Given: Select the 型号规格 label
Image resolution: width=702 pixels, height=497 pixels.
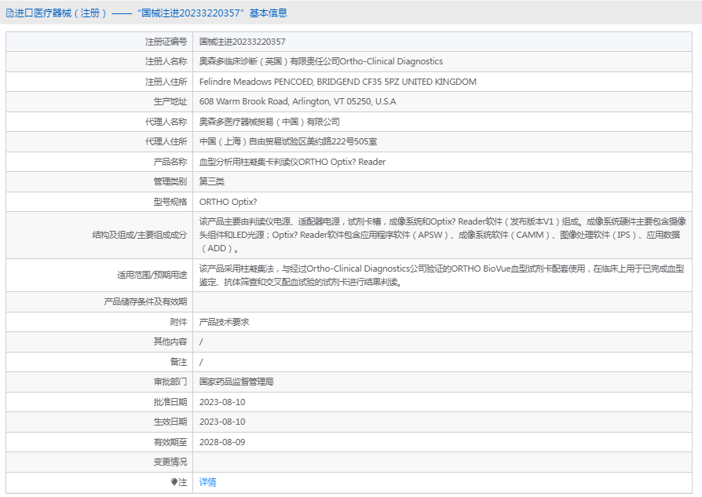Looking at the screenshot, I should 170,202.
